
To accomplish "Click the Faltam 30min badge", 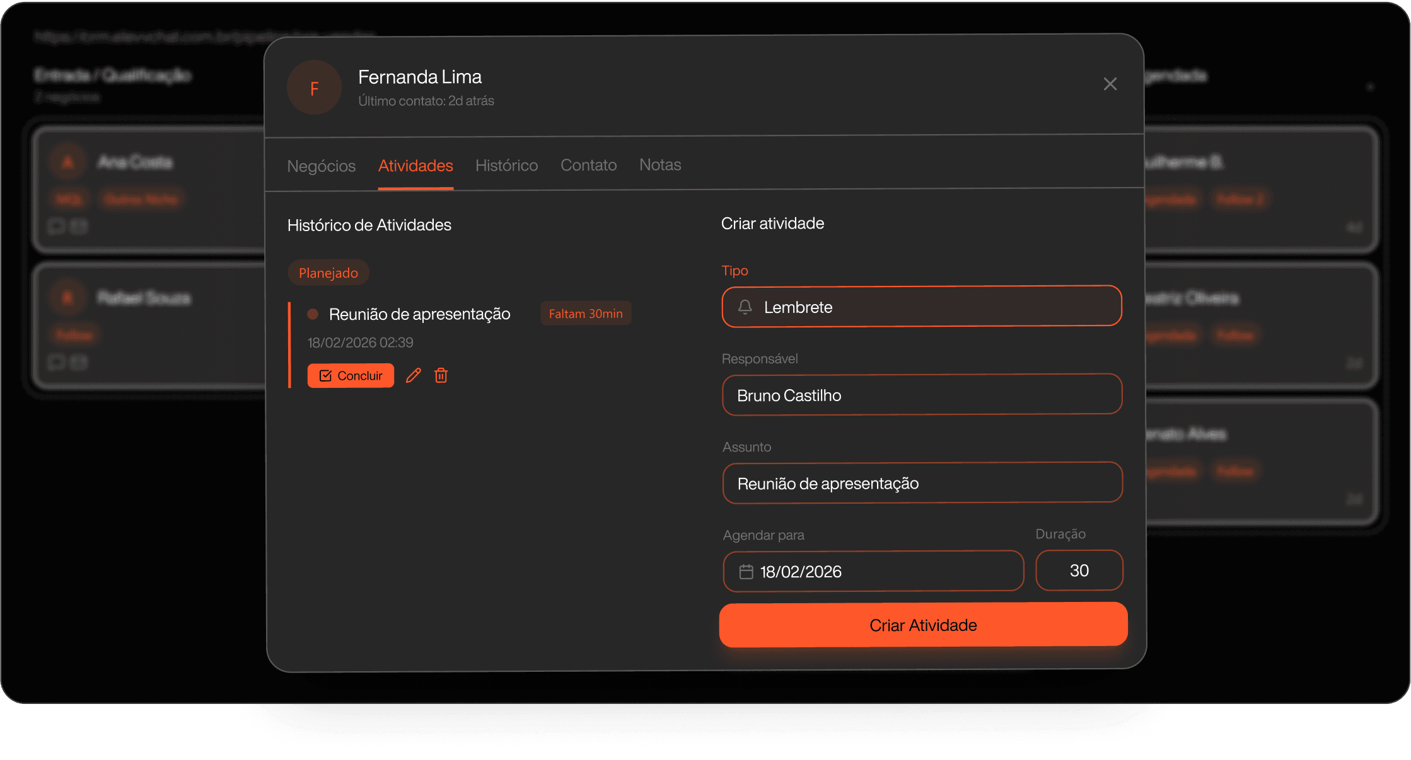I will 586,314.
